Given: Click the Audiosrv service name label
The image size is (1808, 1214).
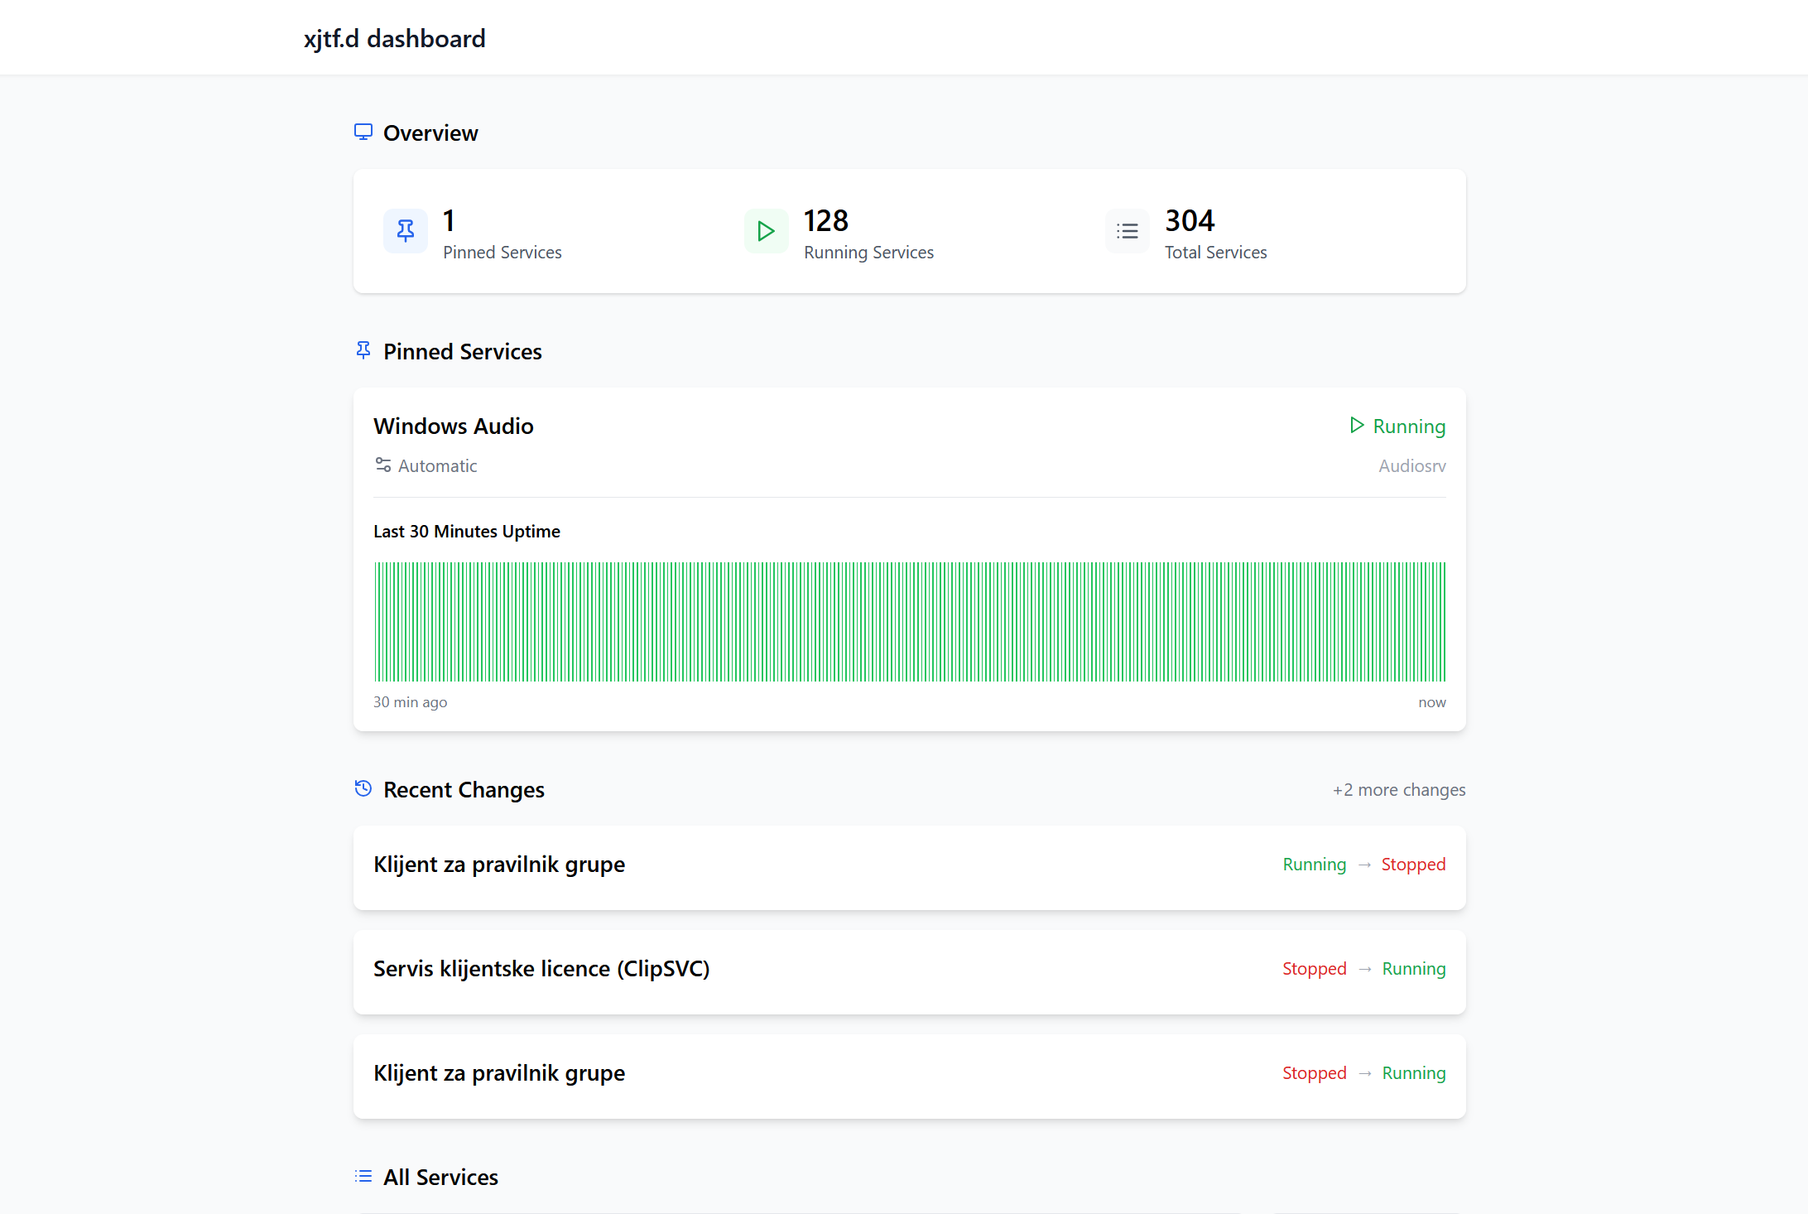Looking at the screenshot, I should click(1412, 466).
